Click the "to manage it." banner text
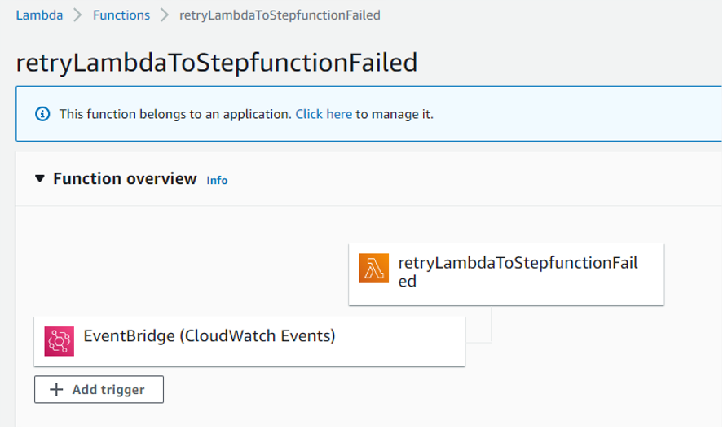Viewport: 723px width, 429px height. (395, 114)
